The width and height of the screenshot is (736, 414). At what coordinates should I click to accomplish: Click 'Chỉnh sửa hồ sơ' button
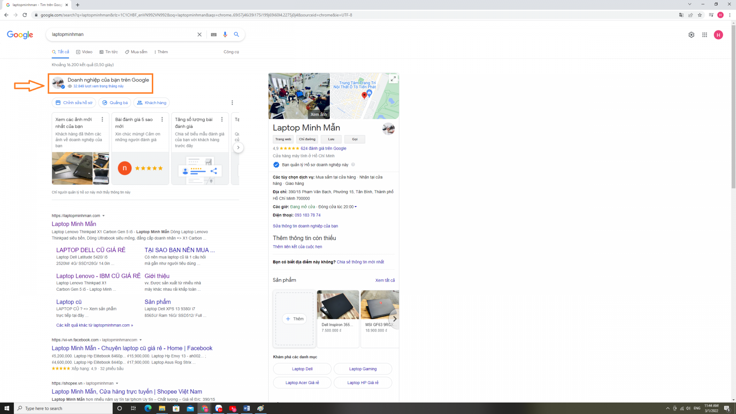coord(74,103)
